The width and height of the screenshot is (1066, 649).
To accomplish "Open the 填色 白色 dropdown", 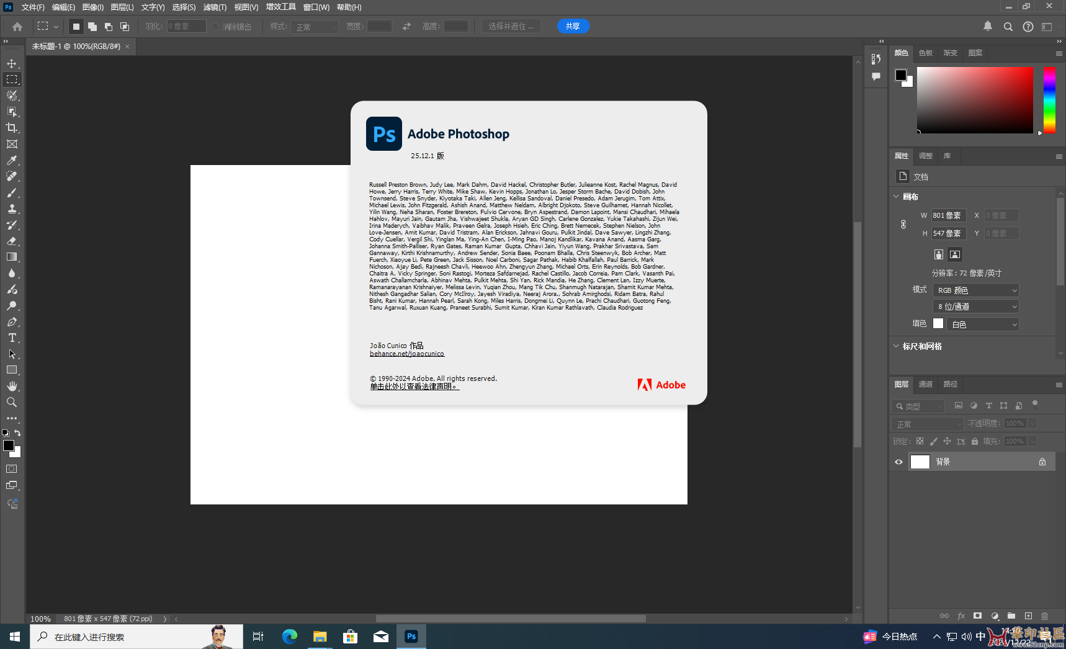I will (x=983, y=324).
